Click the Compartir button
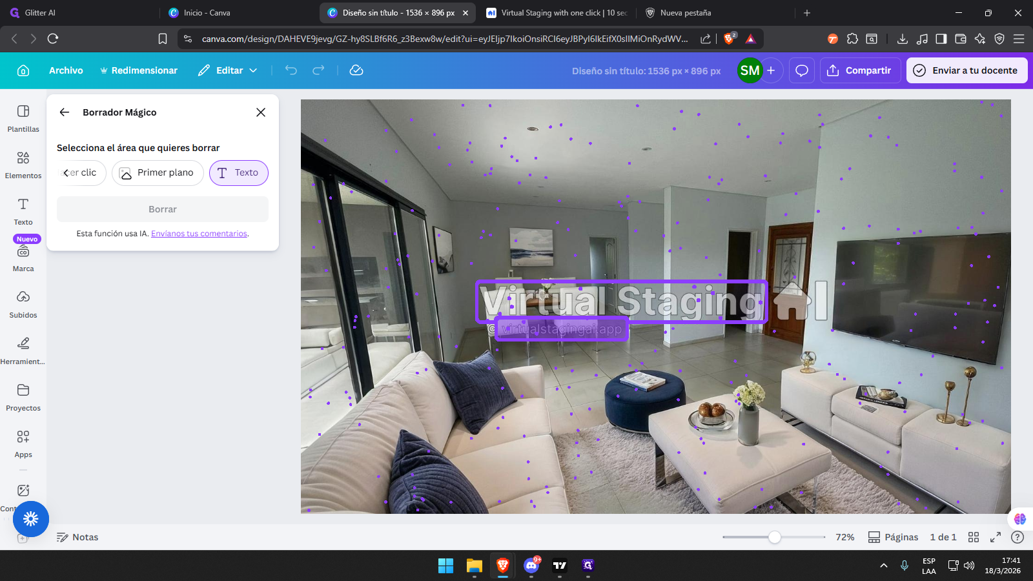1033x581 pixels. pyautogui.click(x=859, y=70)
